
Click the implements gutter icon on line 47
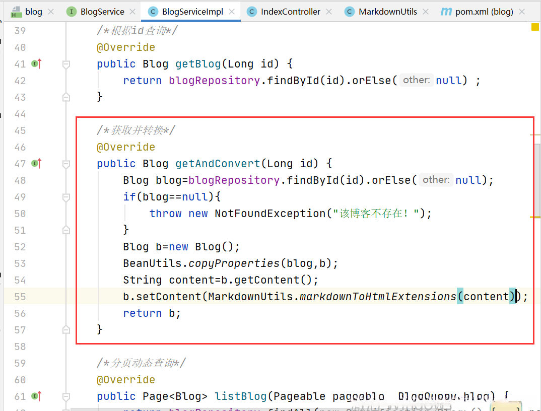(36, 163)
